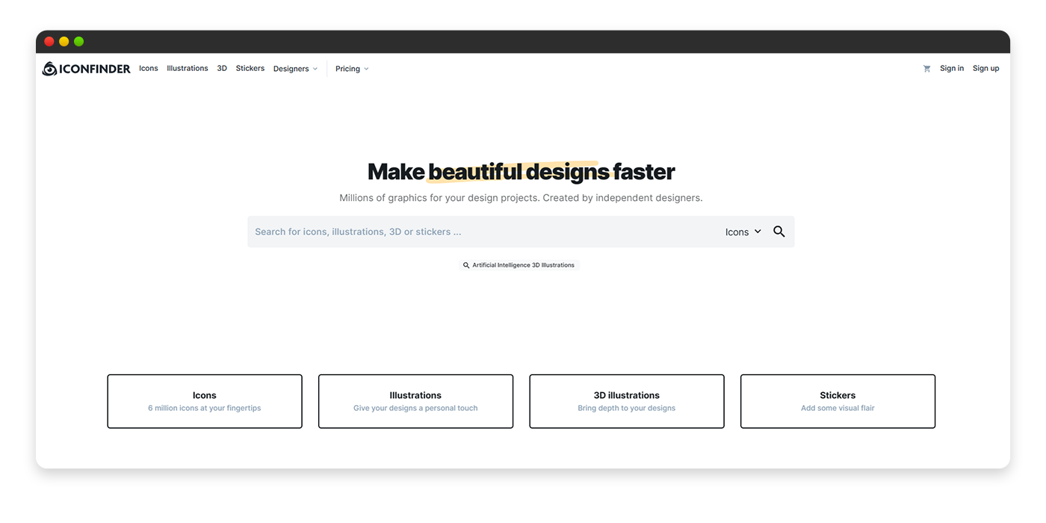The image size is (1046, 523).
Task: Go to Illustrations in top navigation
Action: click(188, 68)
